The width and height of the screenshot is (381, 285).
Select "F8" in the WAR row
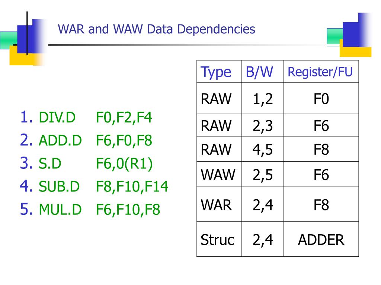coord(321,205)
